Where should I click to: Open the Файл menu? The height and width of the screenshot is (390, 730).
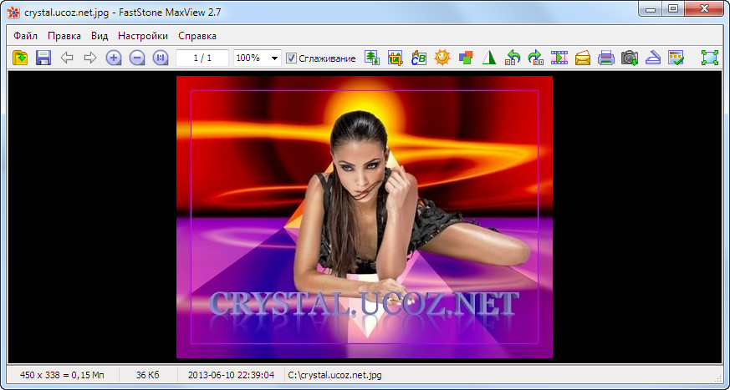click(x=26, y=36)
